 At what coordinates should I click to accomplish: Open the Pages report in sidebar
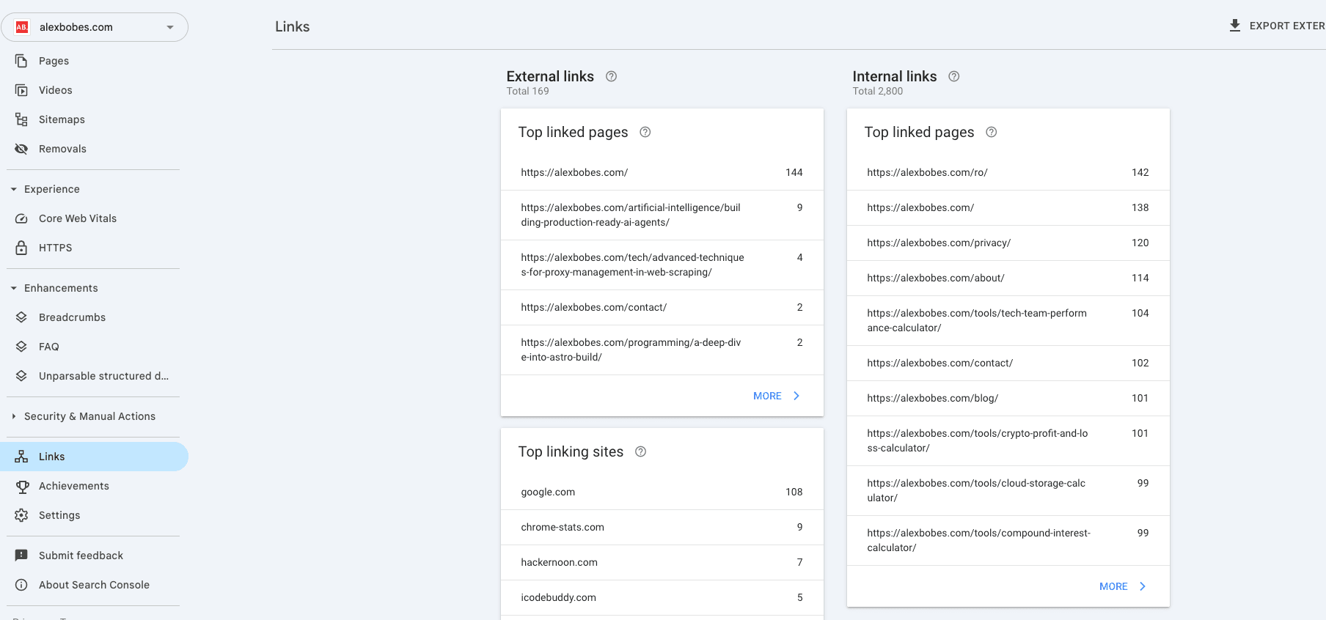(x=54, y=61)
